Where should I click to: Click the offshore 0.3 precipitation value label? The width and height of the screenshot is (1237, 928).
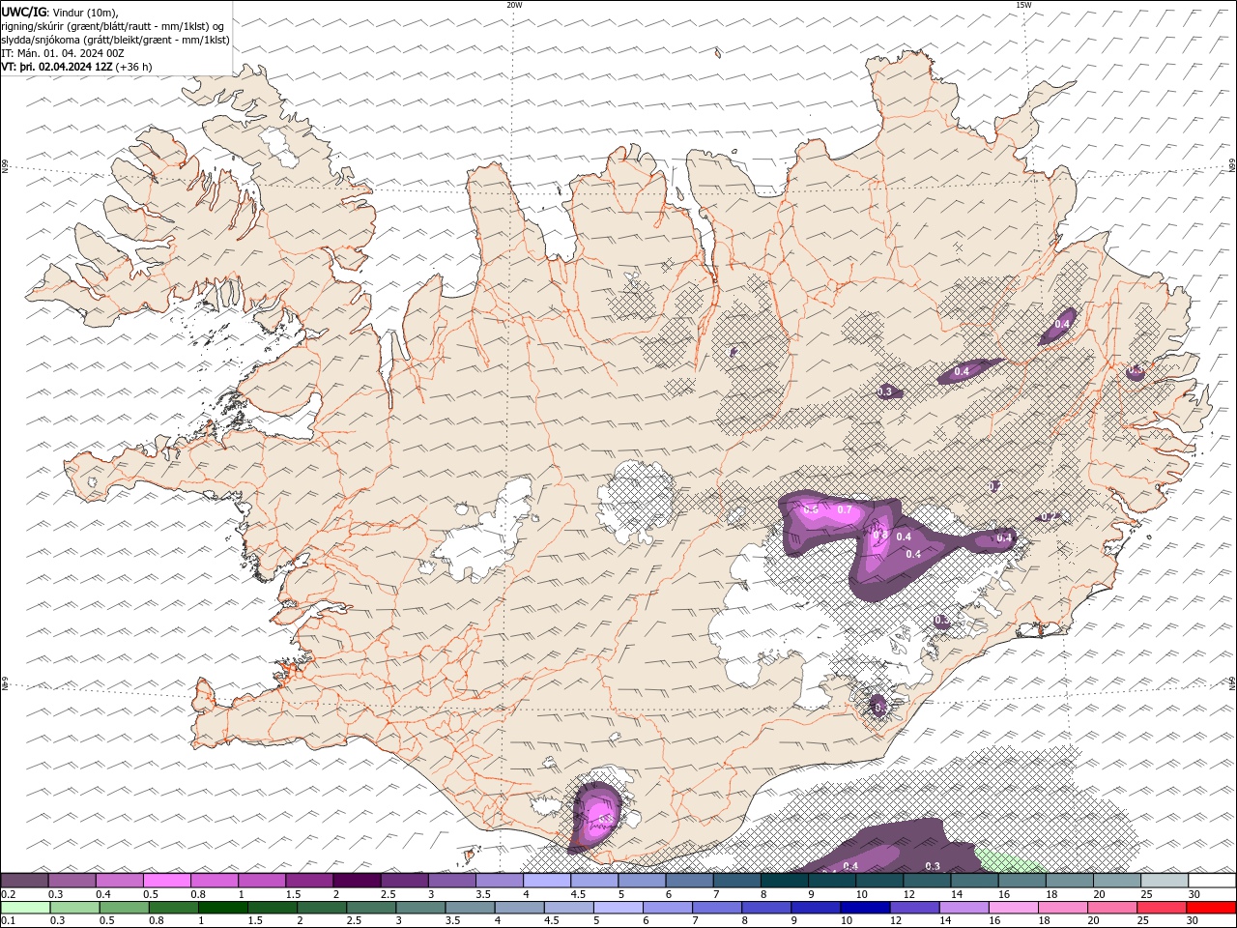point(933,866)
